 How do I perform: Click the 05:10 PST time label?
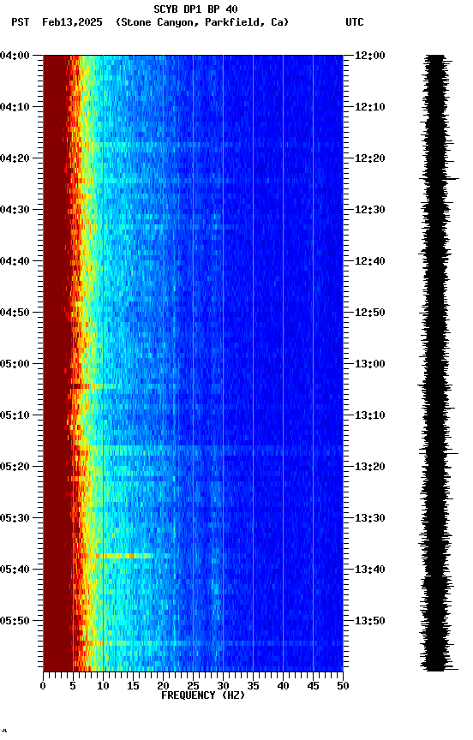(x=15, y=415)
